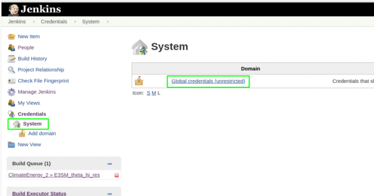The image size is (374, 196).
Task: Click the People icon in sidebar
Action: pos(12,48)
